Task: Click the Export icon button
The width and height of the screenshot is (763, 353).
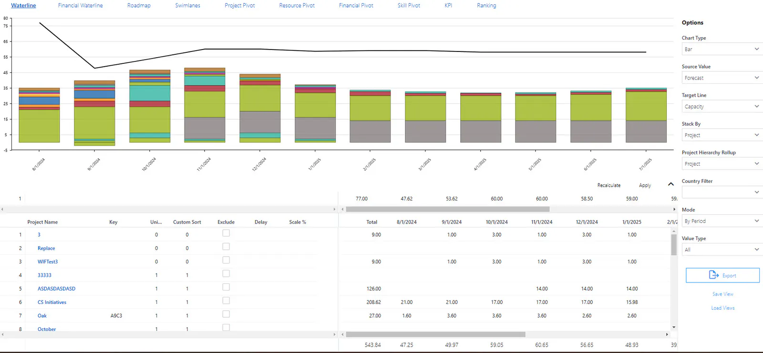Action: click(x=722, y=275)
